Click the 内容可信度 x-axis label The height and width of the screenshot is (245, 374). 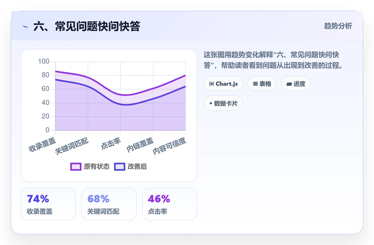tap(169, 146)
